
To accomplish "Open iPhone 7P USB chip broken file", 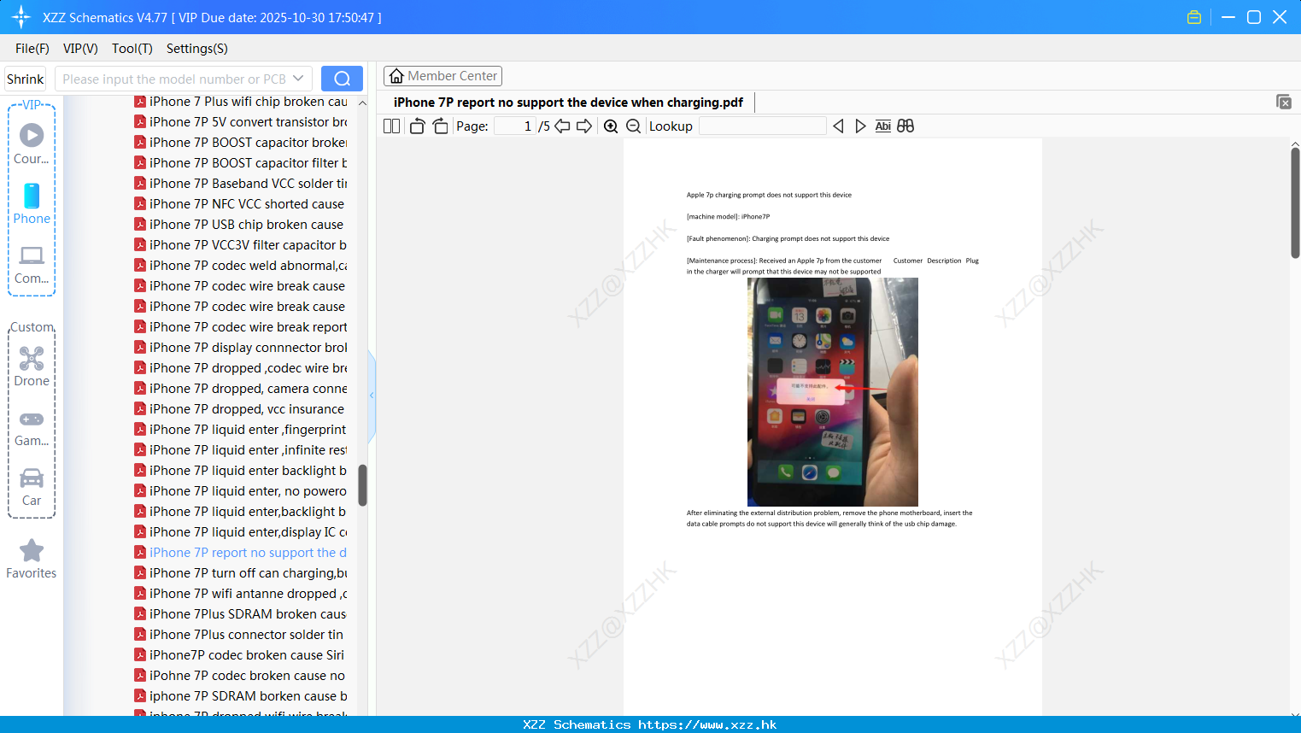I will tap(241, 225).
